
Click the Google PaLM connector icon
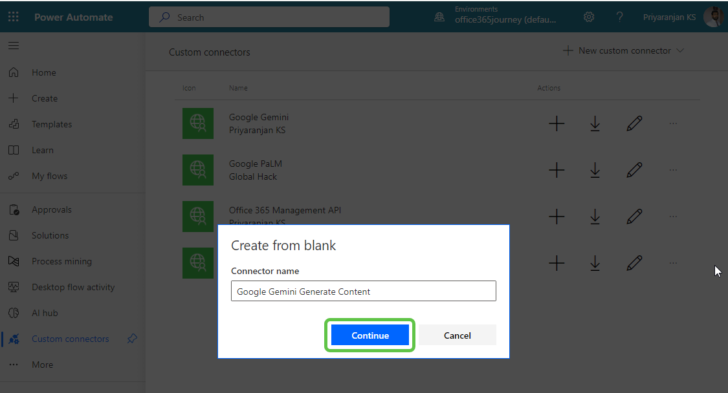point(198,169)
